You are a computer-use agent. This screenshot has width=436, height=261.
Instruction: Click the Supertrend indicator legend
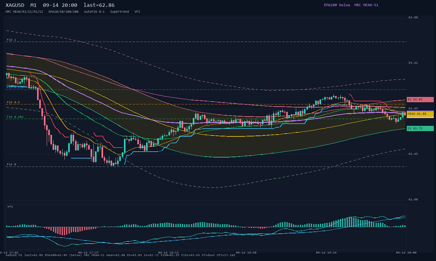[120, 12]
